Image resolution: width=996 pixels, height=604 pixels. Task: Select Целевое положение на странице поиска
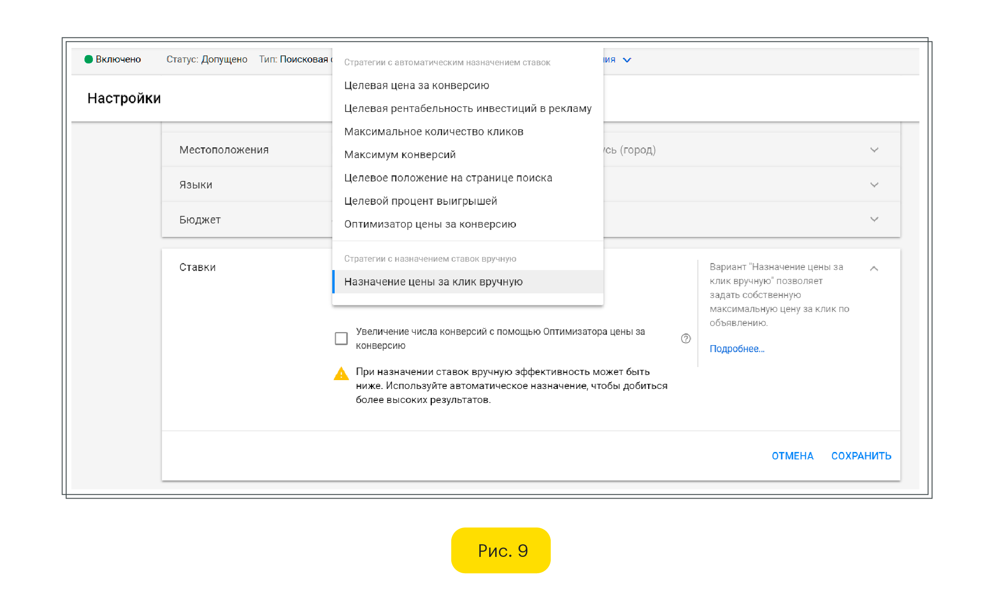pyautogui.click(x=448, y=178)
